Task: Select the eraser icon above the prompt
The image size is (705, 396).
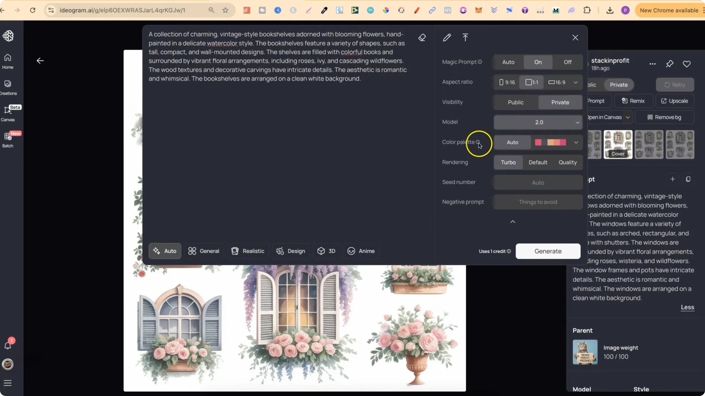Action: pyautogui.click(x=422, y=37)
